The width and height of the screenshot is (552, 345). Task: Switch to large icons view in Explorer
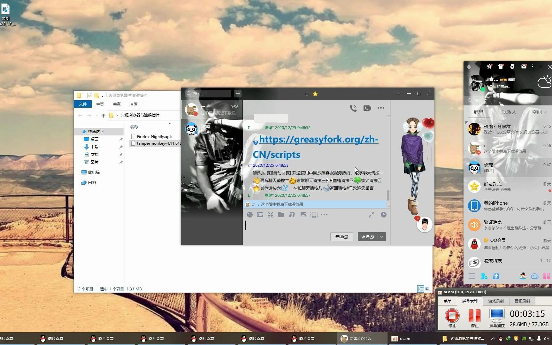[x=428, y=289]
